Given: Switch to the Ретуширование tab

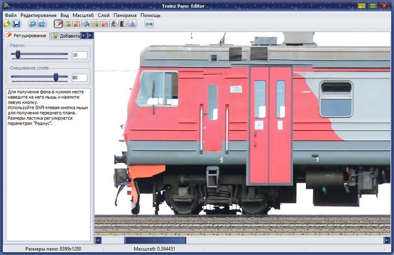Looking at the screenshot, I should [x=26, y=35].
